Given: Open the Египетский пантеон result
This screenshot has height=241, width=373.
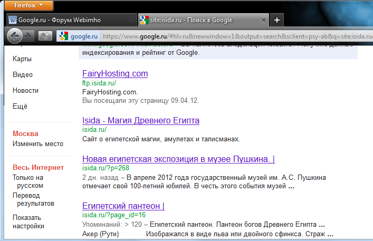Looking at the screenshot, I should tap(123, 206).
